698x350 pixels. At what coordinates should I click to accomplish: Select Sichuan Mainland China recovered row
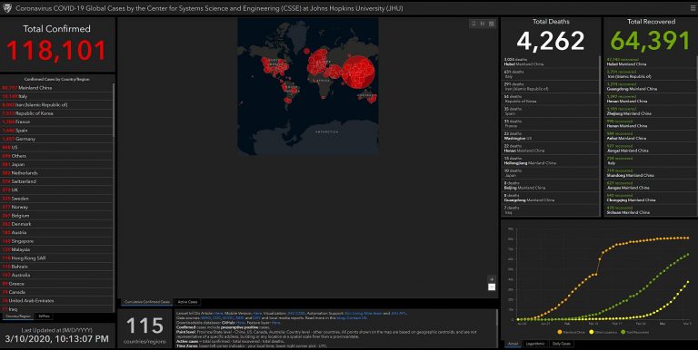coord(650,210)
